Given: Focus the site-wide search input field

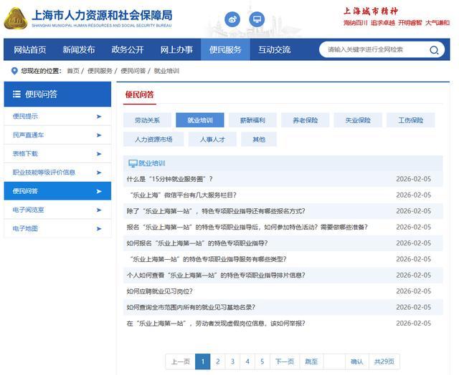Looking at the screenshot, I should (373, 50).
